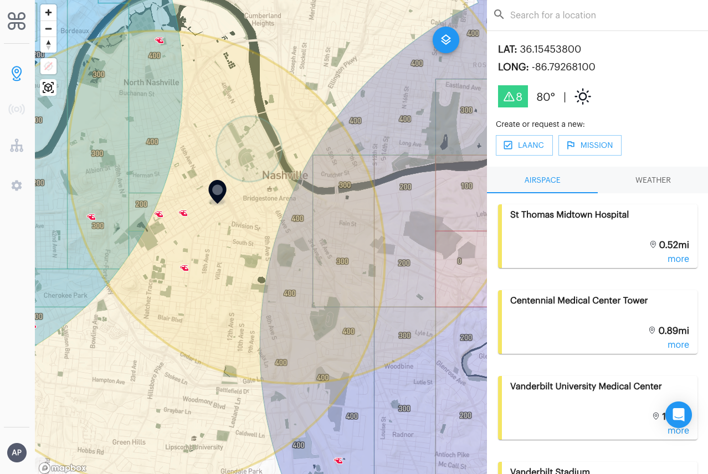Expand more for Vanderbilt University Medical Center
Viewport: 708px width, 474px height.
point(678,431)
